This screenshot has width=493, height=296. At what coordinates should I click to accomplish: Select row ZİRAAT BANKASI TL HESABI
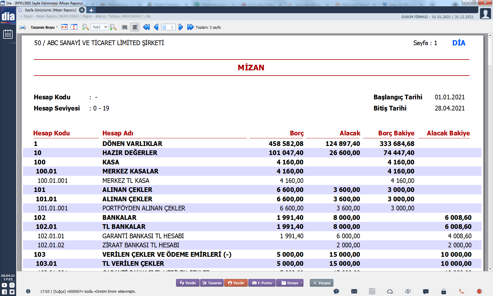click(252, 245)
